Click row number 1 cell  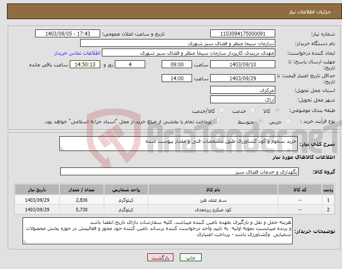(328, 200)
